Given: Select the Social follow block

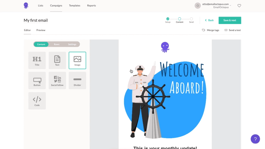Looking at the screenshot, I should pos(57,80).
